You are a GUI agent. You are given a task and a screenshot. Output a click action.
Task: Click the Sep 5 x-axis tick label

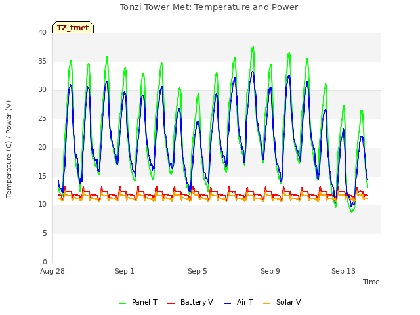pyautogui.click(x=198, y=271)
